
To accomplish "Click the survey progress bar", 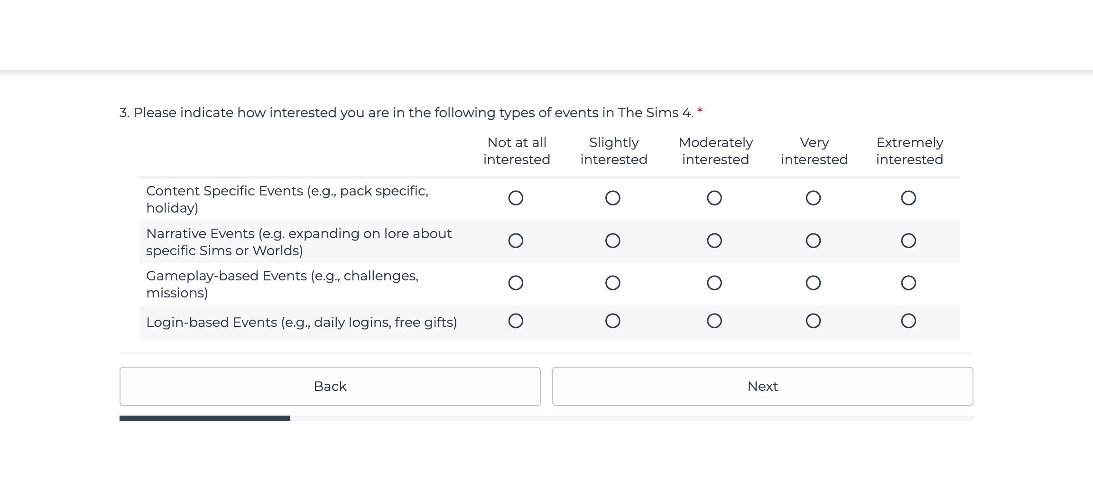I will [546, 418].
